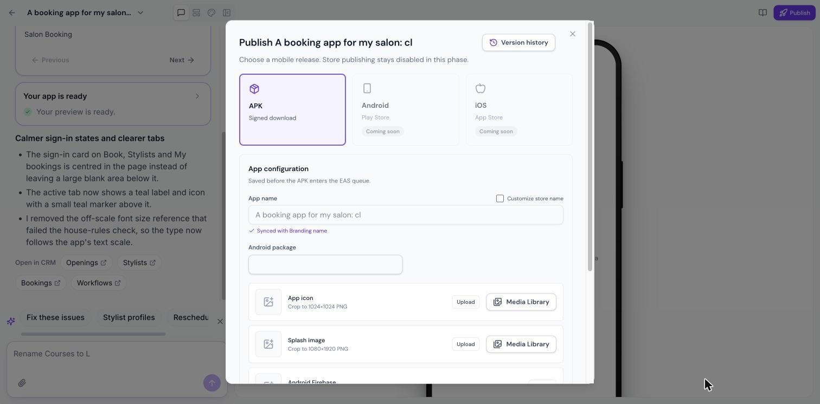Upload a Splash image
The image size is (820, 404).
[465, 344]
